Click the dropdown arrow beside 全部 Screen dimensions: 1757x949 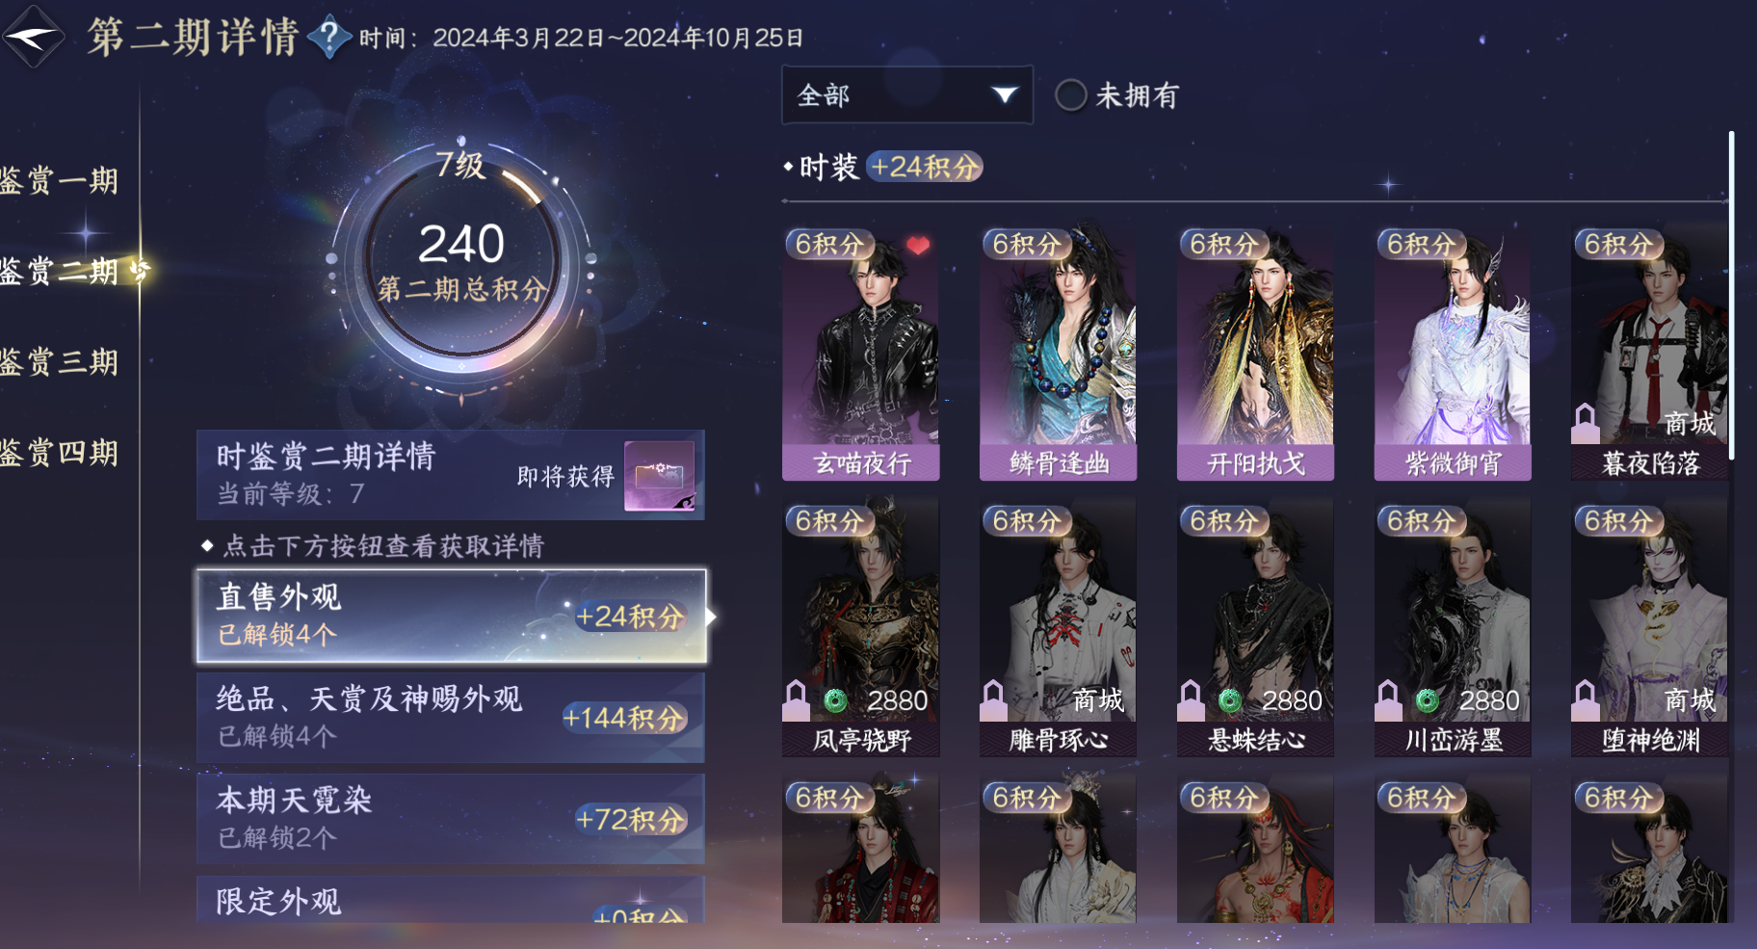[1005, 94]
